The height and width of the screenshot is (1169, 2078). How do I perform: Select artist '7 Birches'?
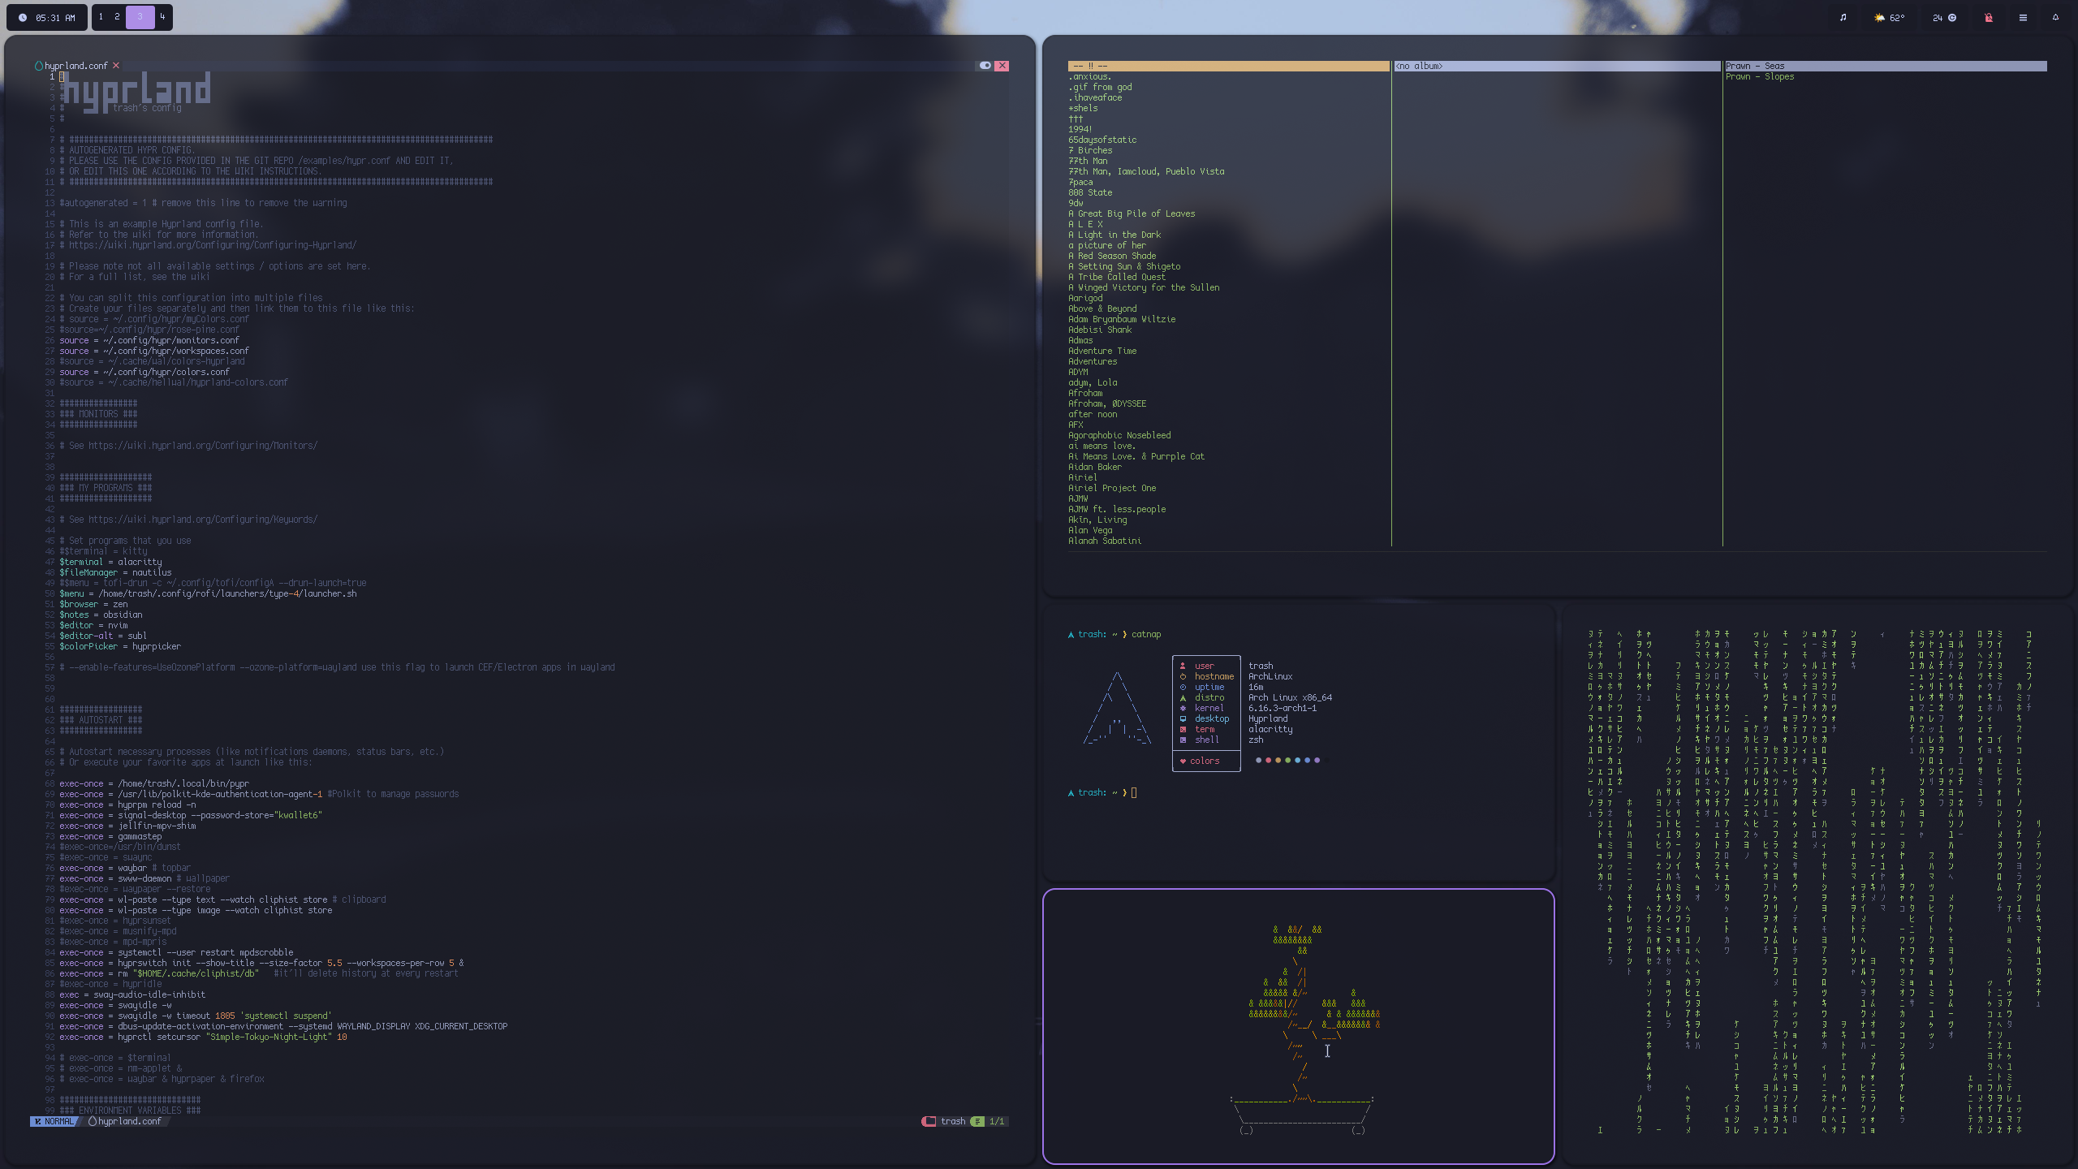click(1090, 150)
